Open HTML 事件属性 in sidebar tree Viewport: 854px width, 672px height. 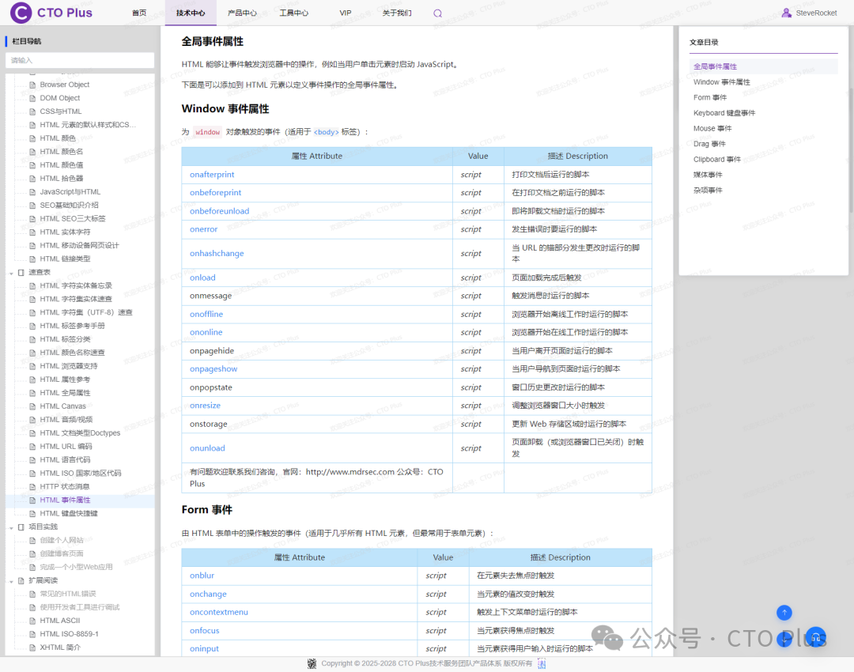66,500
